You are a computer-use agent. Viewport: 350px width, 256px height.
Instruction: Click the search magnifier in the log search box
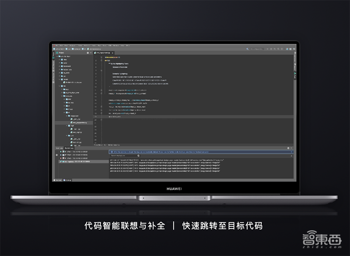pyautogui.click(x=139, y=155)
